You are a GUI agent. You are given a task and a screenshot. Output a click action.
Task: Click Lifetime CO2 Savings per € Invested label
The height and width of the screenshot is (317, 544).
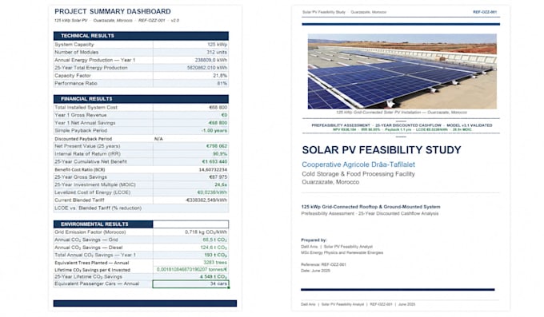[92, 270]
